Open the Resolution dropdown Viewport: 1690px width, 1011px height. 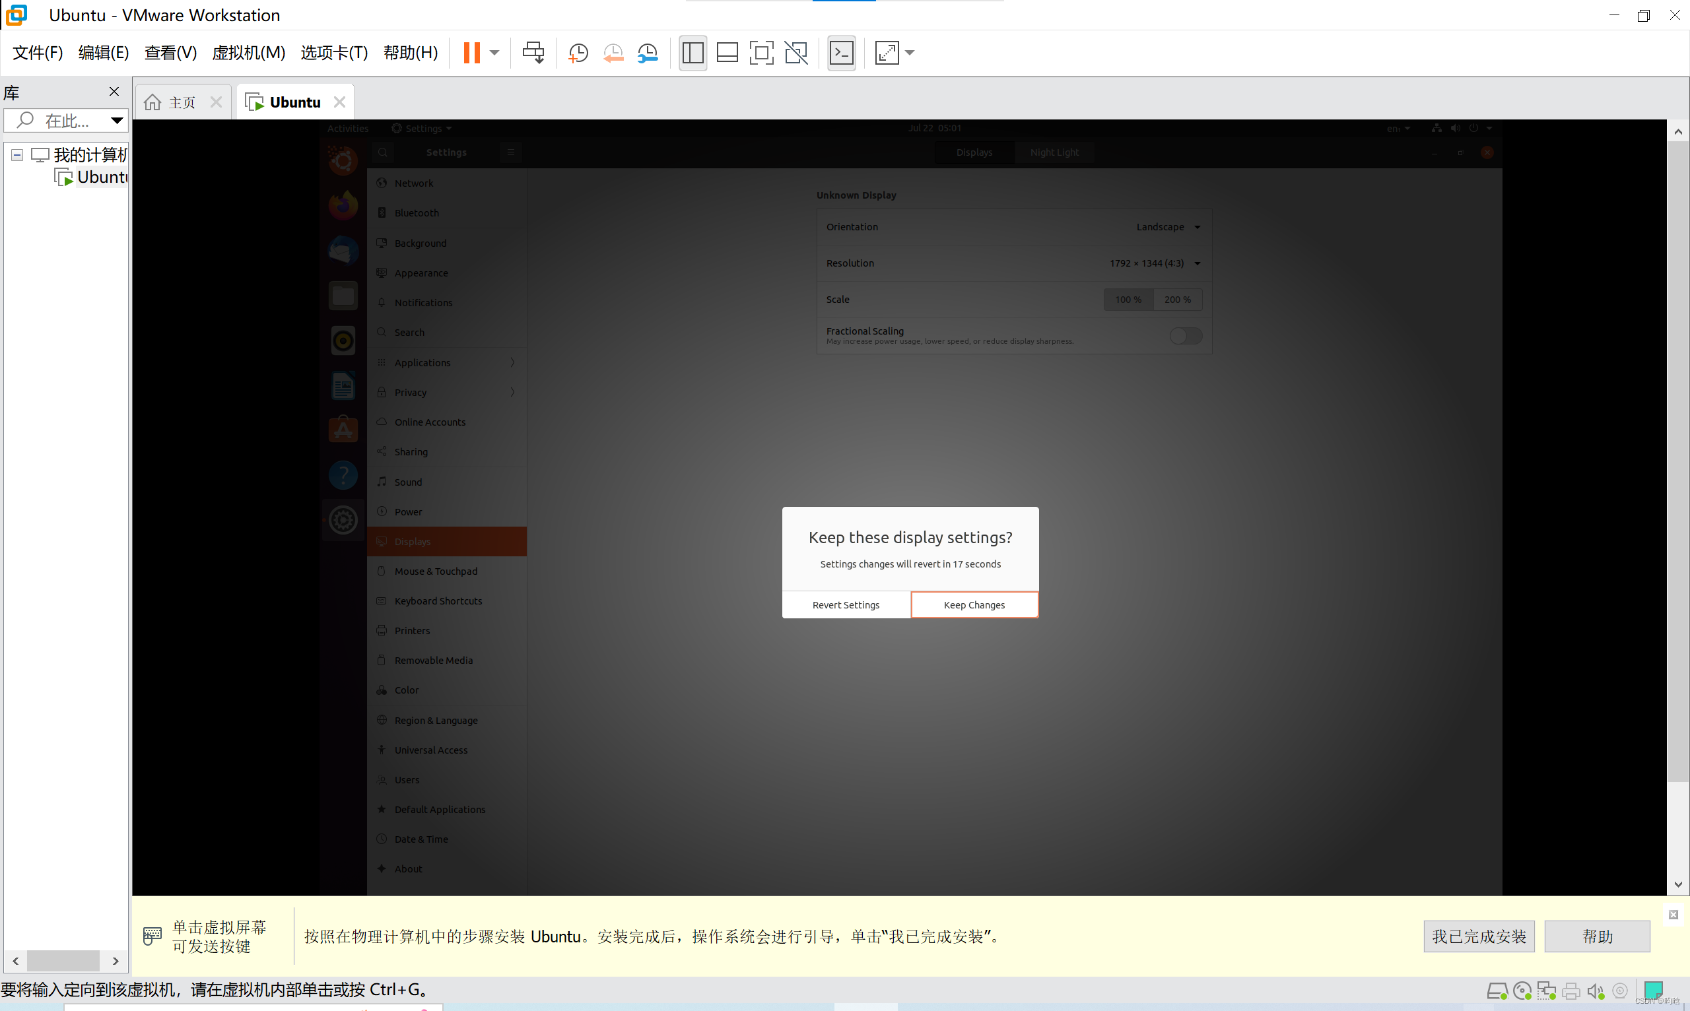click(1153, 263)
